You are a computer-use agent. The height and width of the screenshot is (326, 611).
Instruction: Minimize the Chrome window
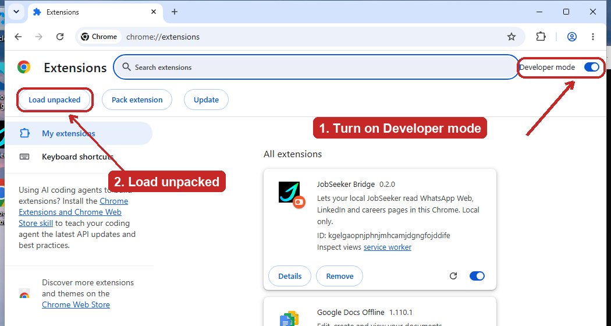[x=539, y=12]
